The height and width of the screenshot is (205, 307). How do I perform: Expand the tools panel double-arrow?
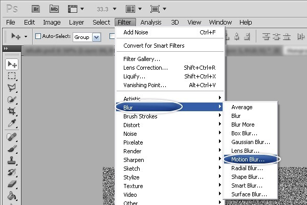6,48
